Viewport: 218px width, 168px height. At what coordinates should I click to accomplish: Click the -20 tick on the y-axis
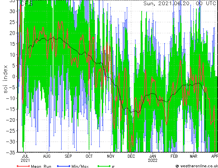coord(13,120)
